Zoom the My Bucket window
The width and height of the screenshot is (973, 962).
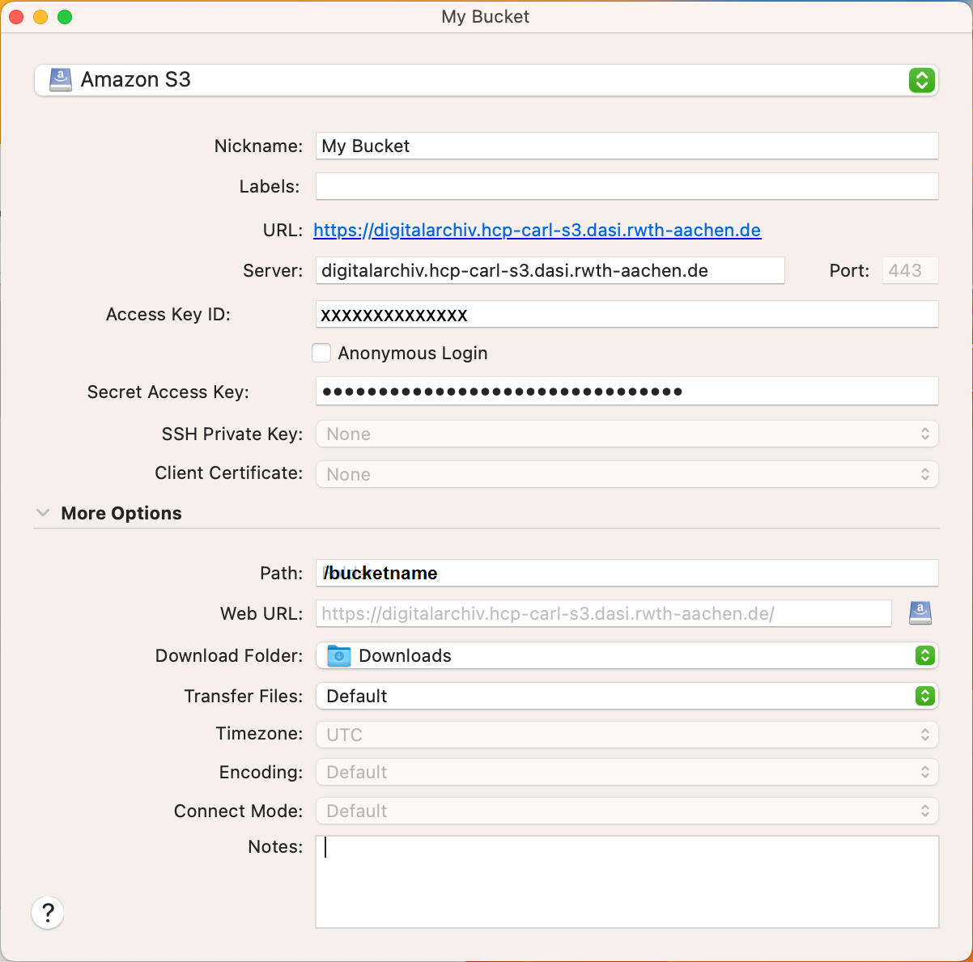tap(65, 17)
